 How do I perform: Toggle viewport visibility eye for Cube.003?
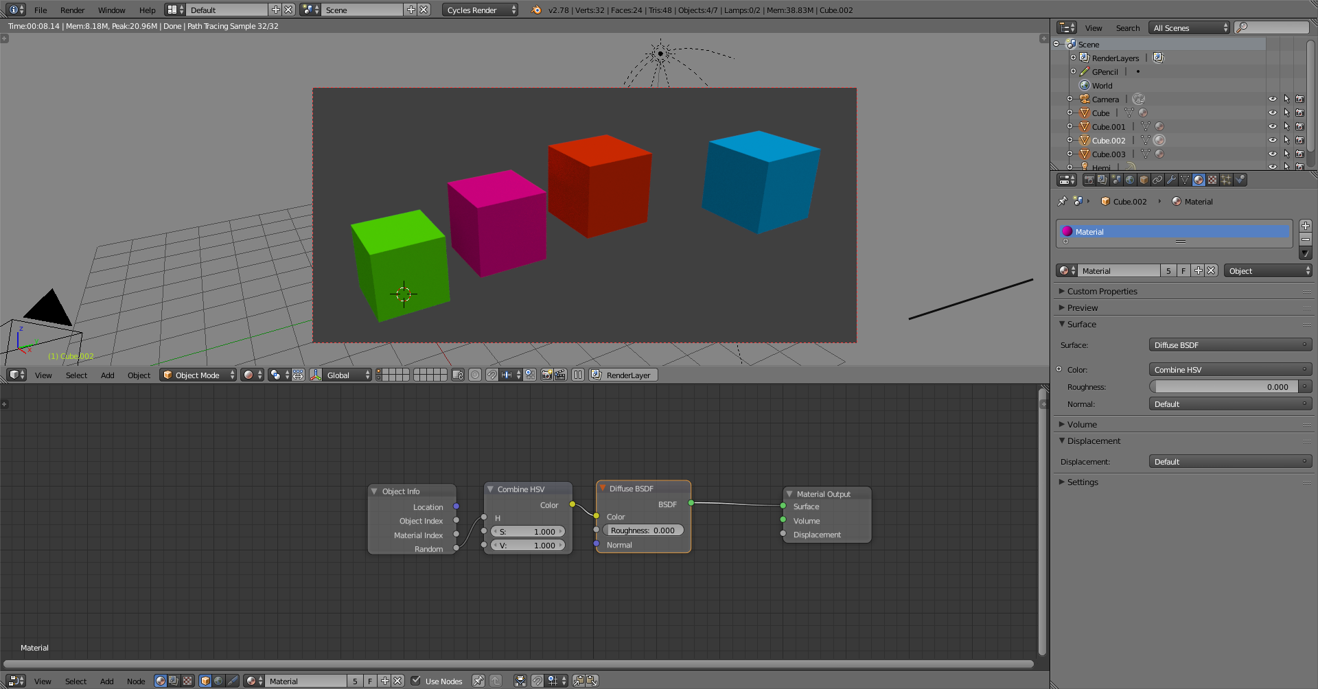coord(1273,154)
